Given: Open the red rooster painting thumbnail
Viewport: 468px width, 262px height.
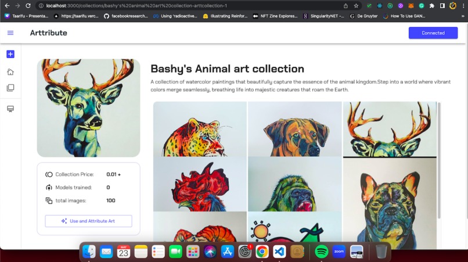Looking at the screenshot, I should click(x=200, y=184).
